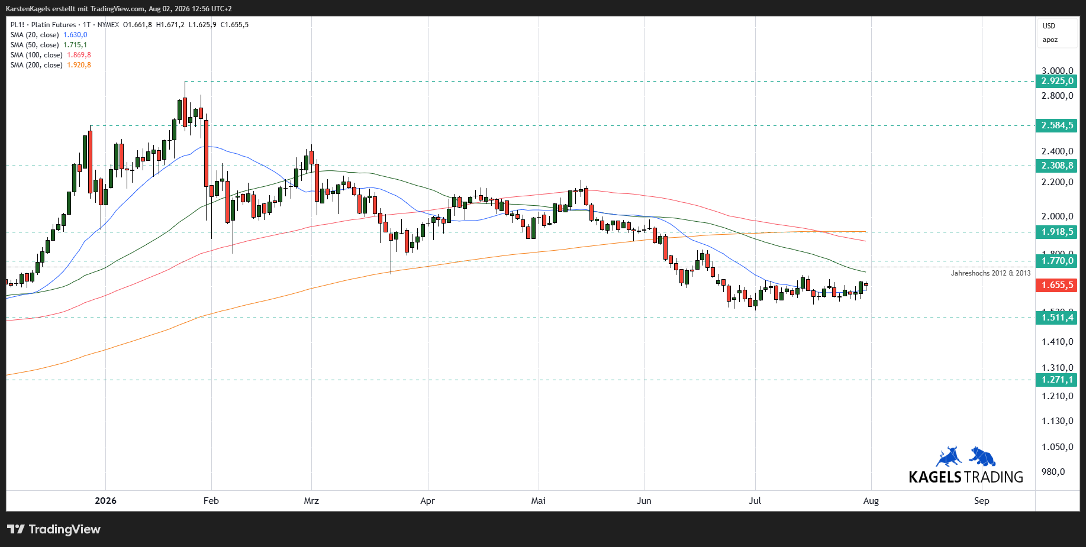Screen dimensions: 1086x547
Task: Select the 2.400,0 price axis tick
Action: click(x=1058, y=151)
